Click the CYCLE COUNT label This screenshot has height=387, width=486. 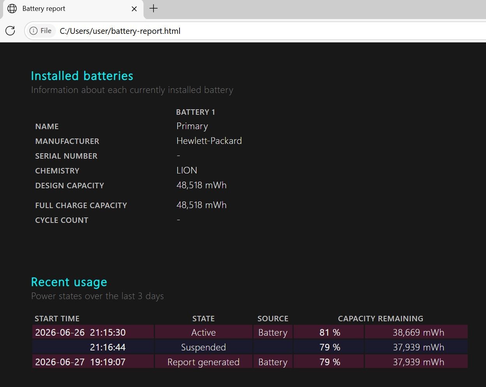(62, 220)
